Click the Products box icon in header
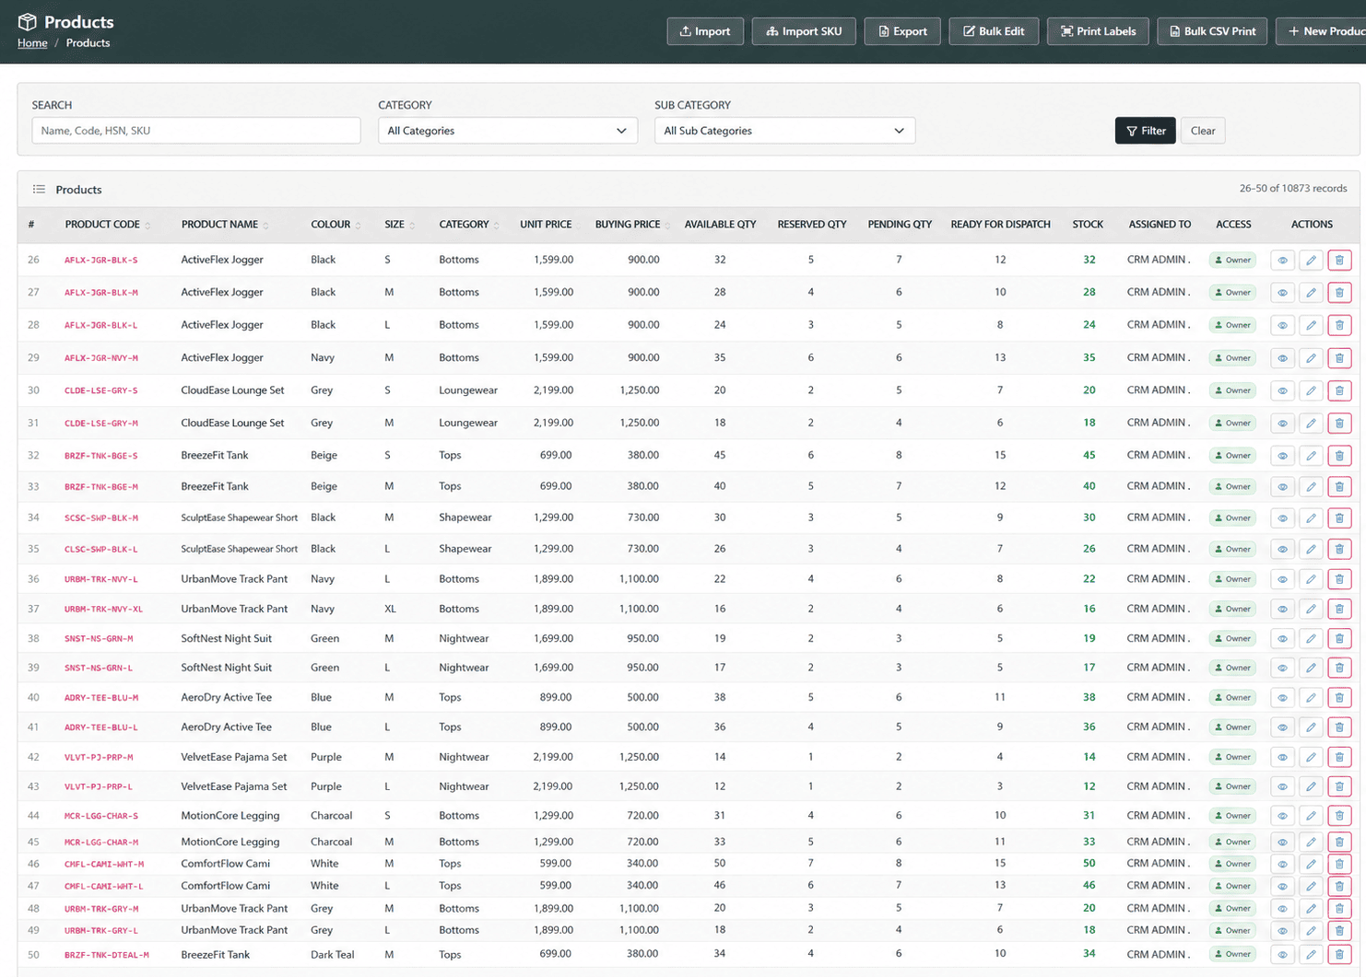The image size is (1366, 977). (x=28, y=22)
